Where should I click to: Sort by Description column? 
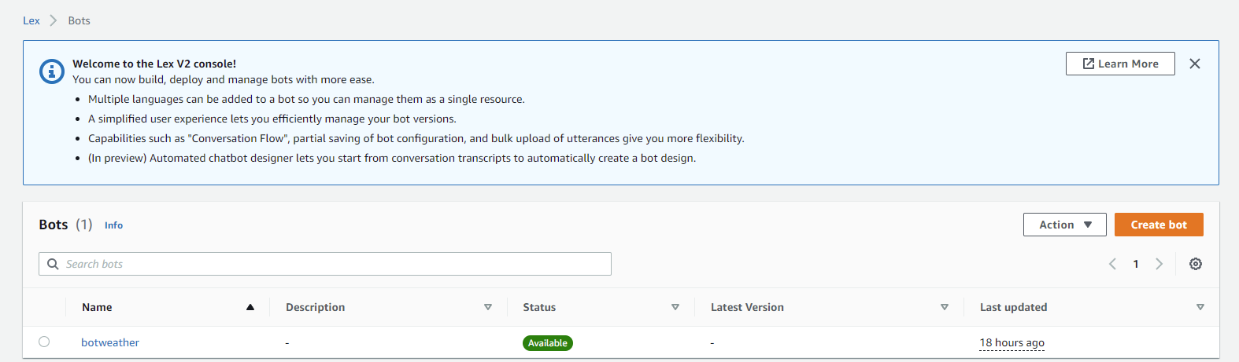click(487, 307)
